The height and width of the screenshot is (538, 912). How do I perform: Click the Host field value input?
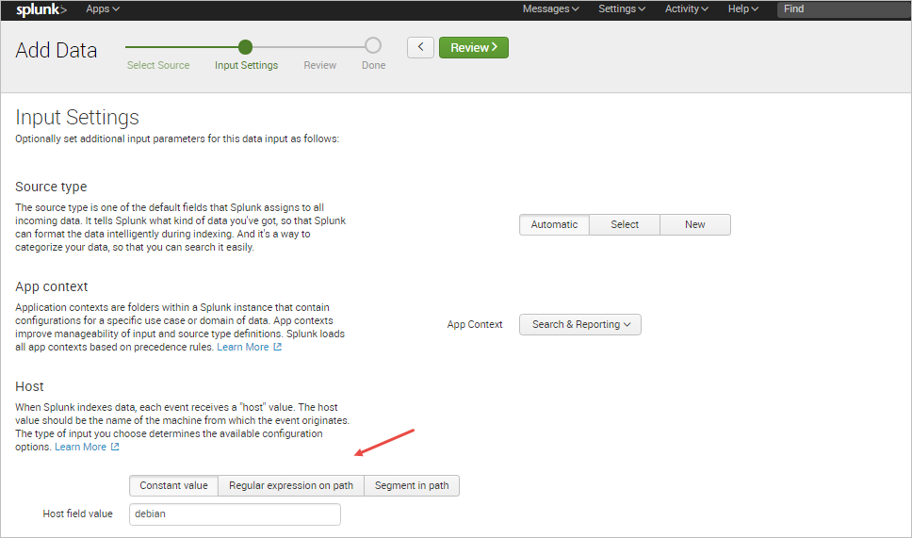pos(235,514)
